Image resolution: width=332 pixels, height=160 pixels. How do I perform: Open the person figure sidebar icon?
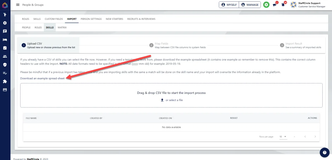tap(5, 15)
